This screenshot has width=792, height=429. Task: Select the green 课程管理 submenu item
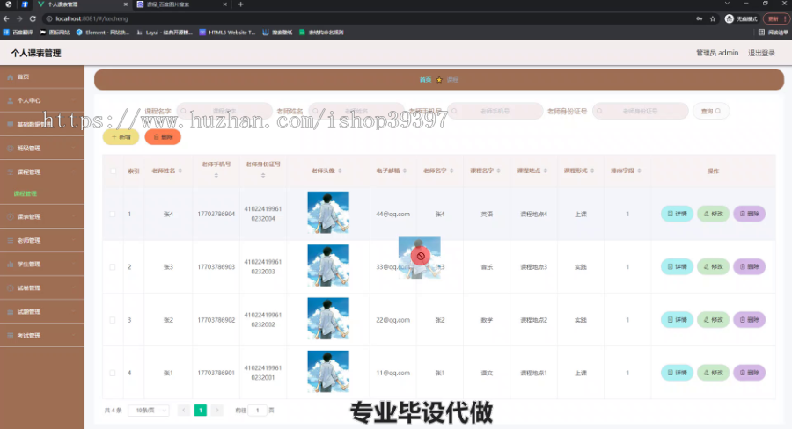point(25,193)
